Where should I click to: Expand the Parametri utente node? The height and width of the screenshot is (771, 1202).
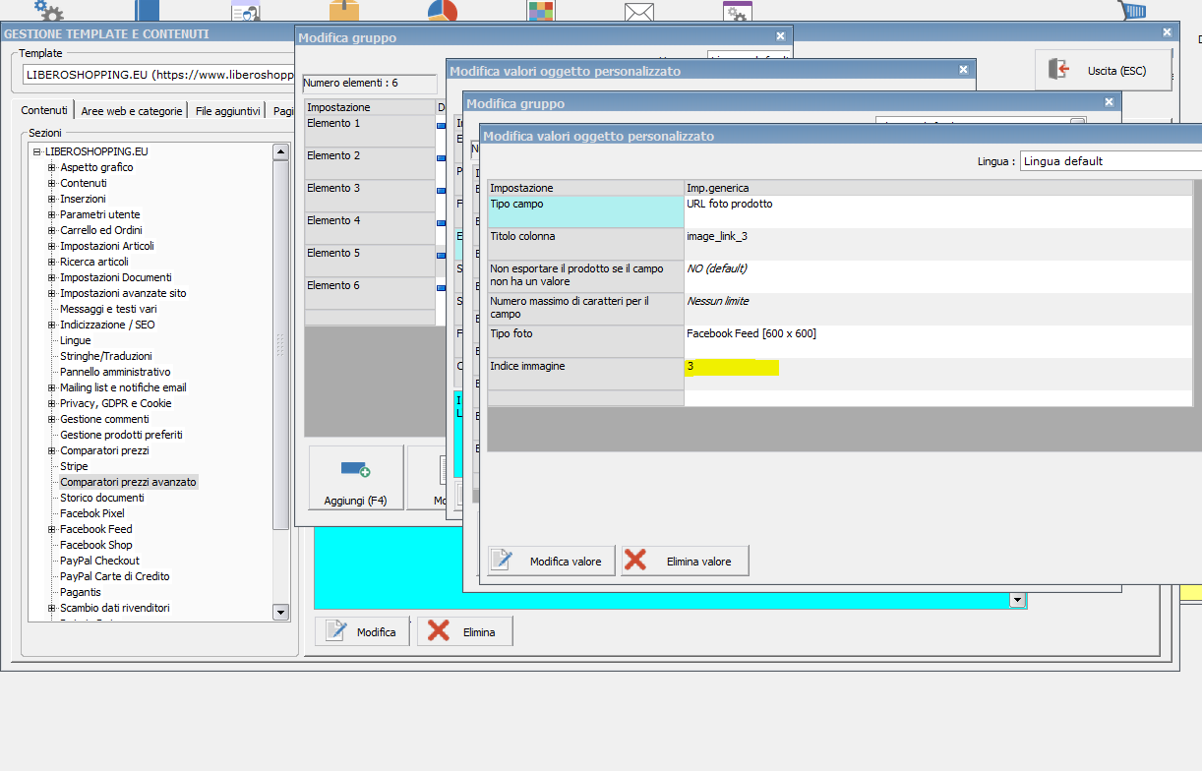point(52,214)
